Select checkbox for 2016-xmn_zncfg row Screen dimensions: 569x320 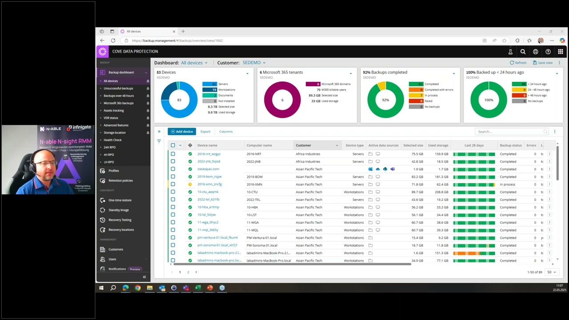tap(173, 184)
